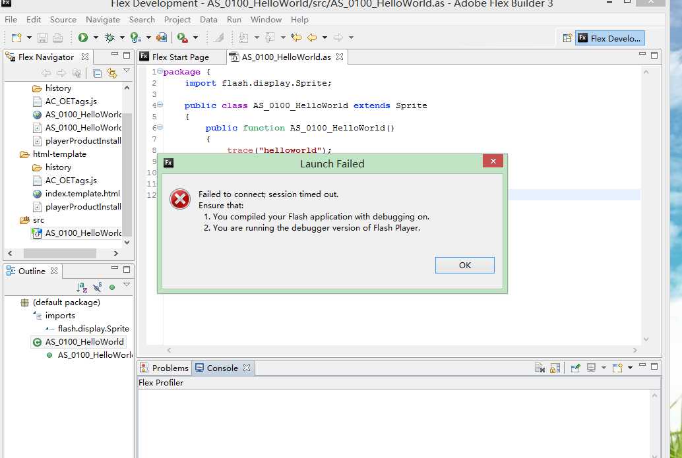This screenshot has width=682, height=458.
Task: Click the New wizard toolbar icon
Action: point(16,38)
